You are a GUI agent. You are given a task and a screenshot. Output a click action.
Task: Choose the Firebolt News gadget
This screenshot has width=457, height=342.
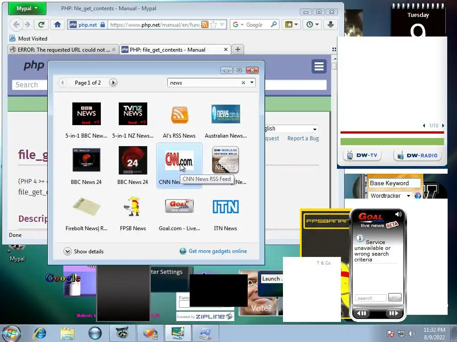86,213
